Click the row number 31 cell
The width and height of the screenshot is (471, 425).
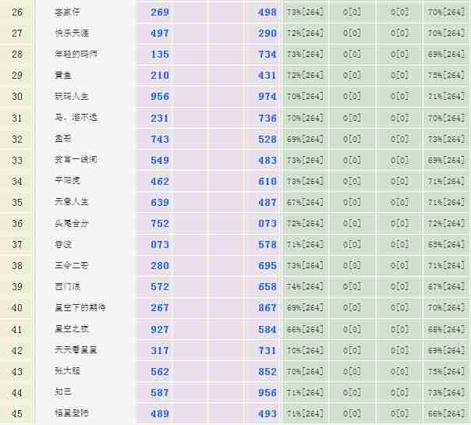click(x=17, y=118)
